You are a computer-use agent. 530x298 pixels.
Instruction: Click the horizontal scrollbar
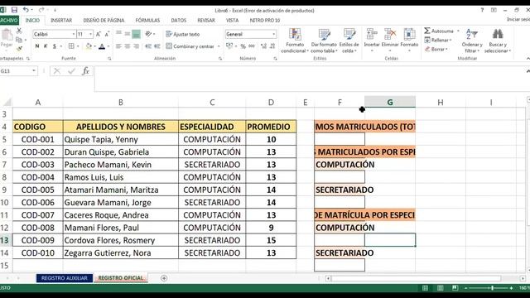416,278
